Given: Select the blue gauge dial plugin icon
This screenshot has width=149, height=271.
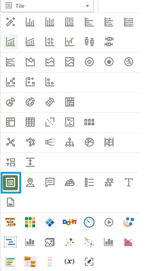Looking at the screenshot, I should pyautogui.click(x=89, y=222).
